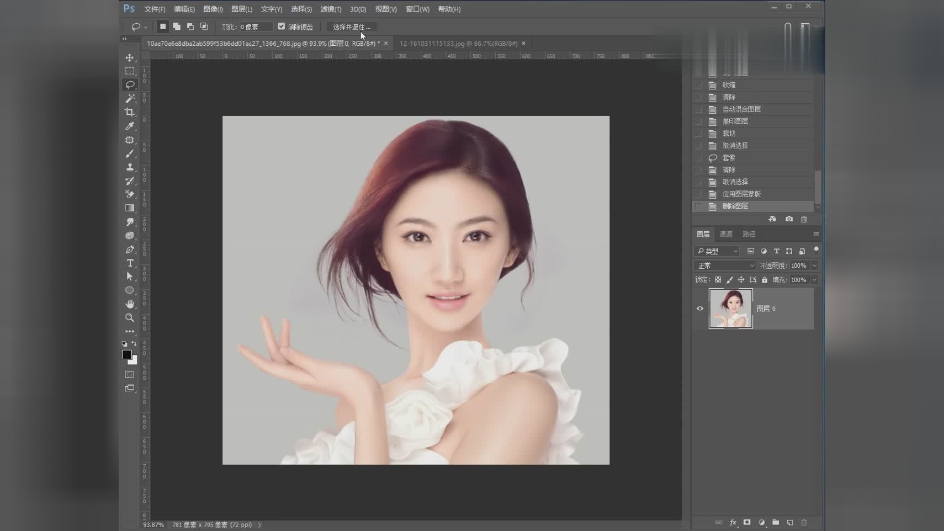Image resolution: width=944 pixels, height=531 pixels.
Task: Open the 图像(I) menu
Action: tap(213, 9)
